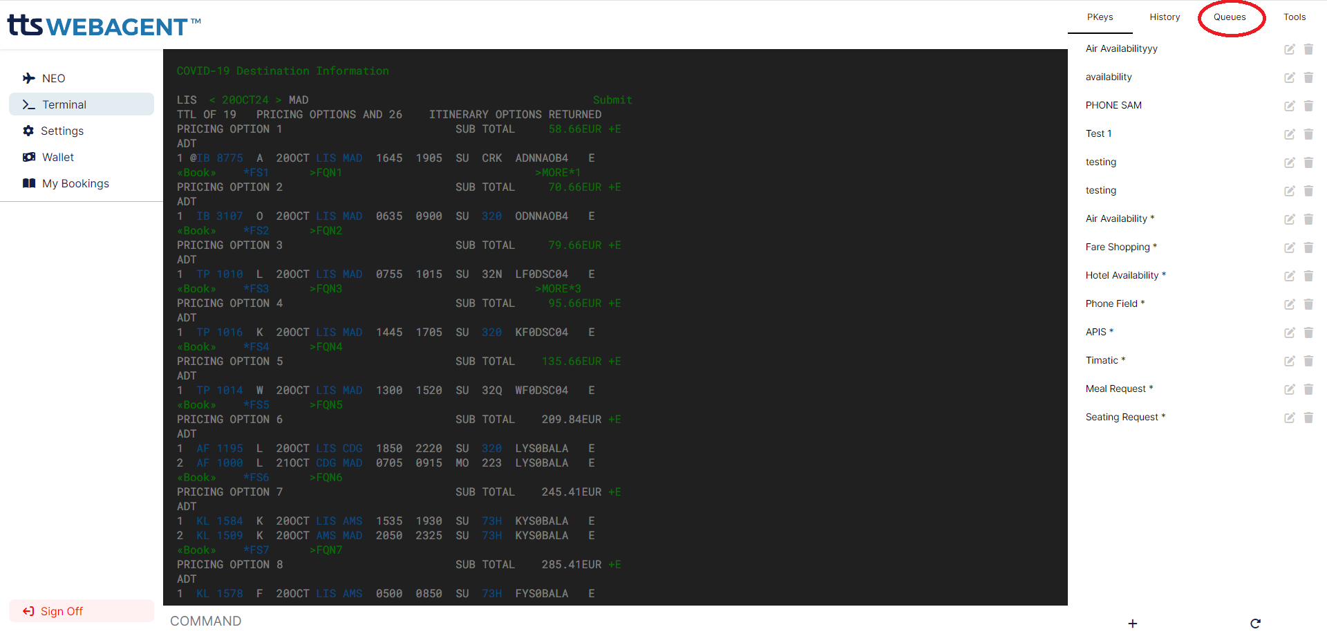The image size is (1327, 636).
Task: Book pricing option 7 KL flights
Action: coord(196,550)
